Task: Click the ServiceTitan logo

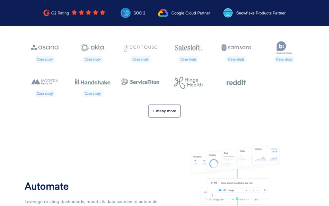Action: (140, 82)
